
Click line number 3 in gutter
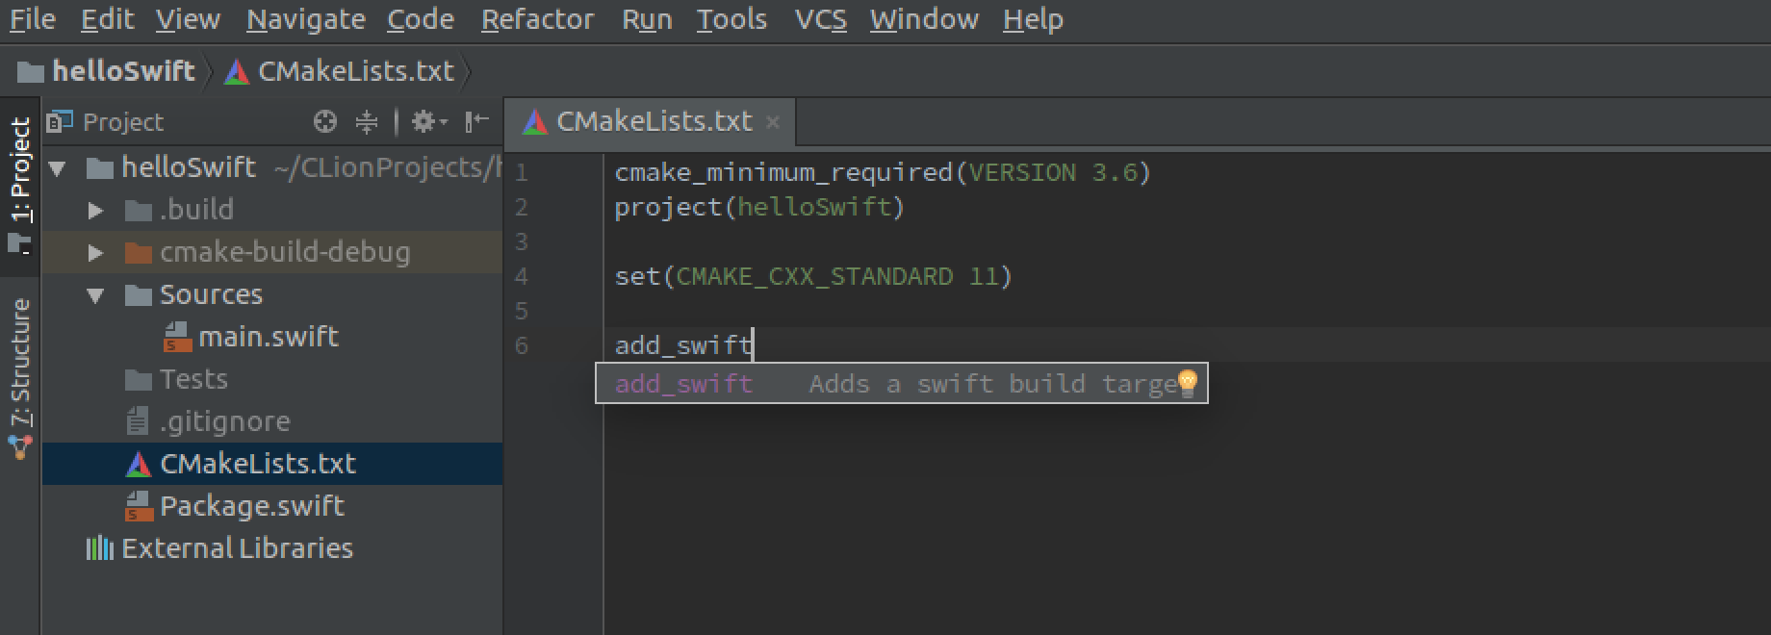(521, 242)
